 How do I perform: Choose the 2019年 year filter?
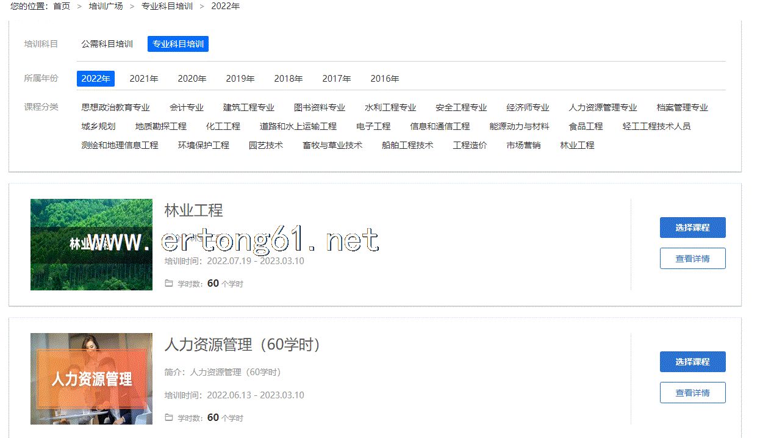[240, 79]
